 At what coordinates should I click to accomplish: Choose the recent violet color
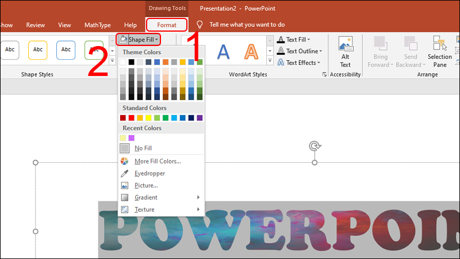pyautogui.click(x=132, y=138)
